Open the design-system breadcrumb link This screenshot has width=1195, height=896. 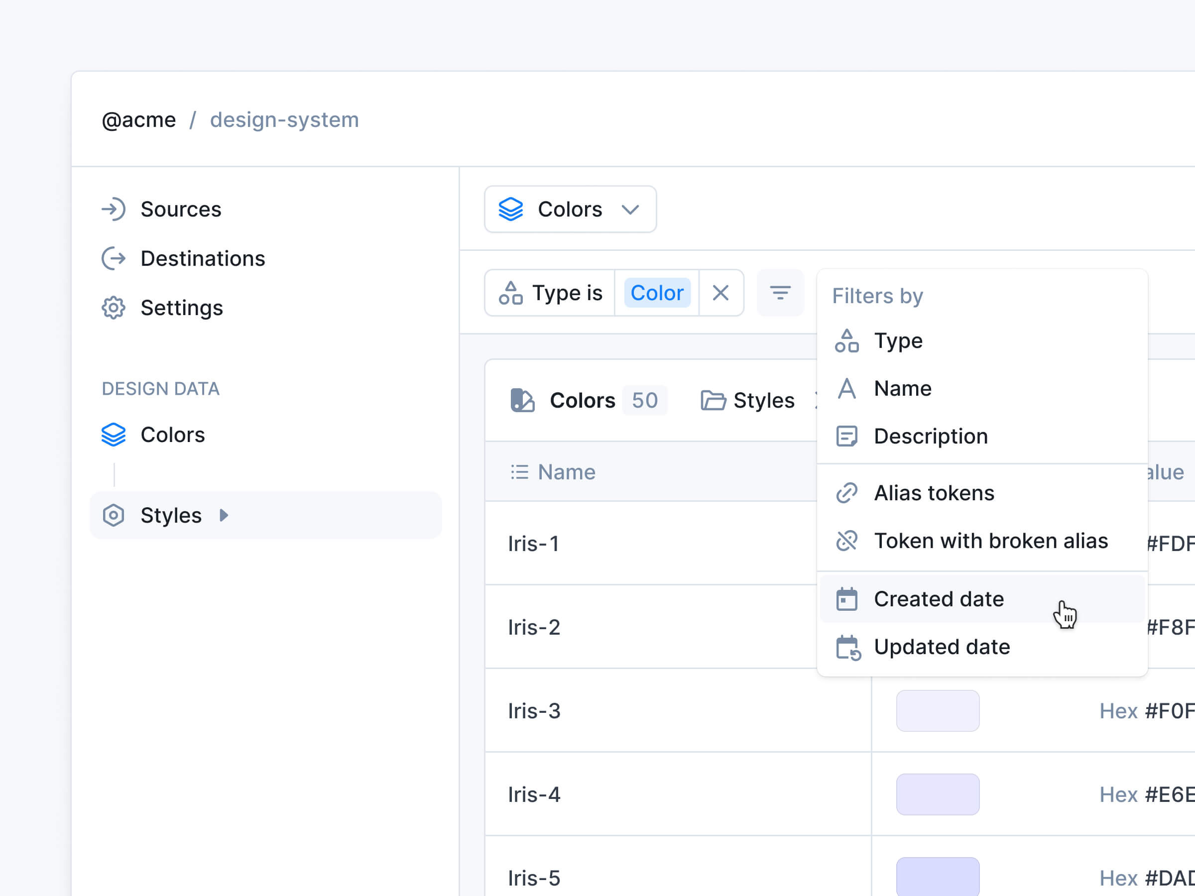click(284, 120)
